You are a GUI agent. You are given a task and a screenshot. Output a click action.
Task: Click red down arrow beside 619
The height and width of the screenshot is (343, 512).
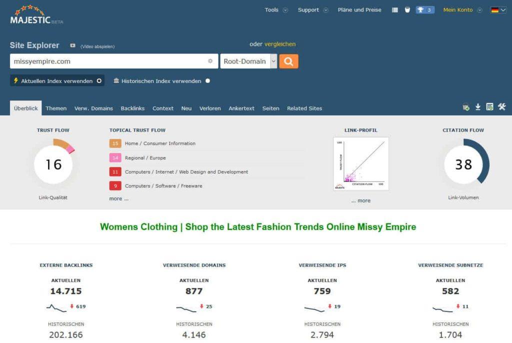pos(72,306)
